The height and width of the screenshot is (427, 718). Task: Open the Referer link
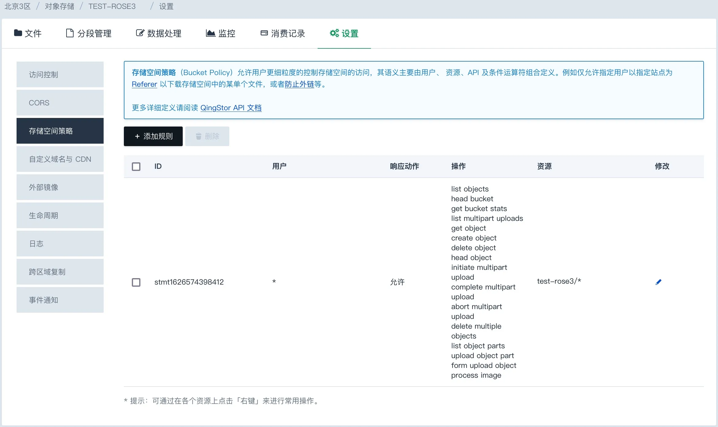144,84
